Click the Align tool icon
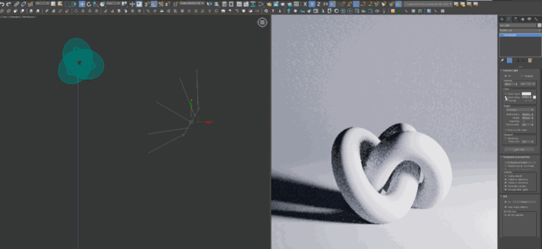The image size is (542, 249). point(217,4)
